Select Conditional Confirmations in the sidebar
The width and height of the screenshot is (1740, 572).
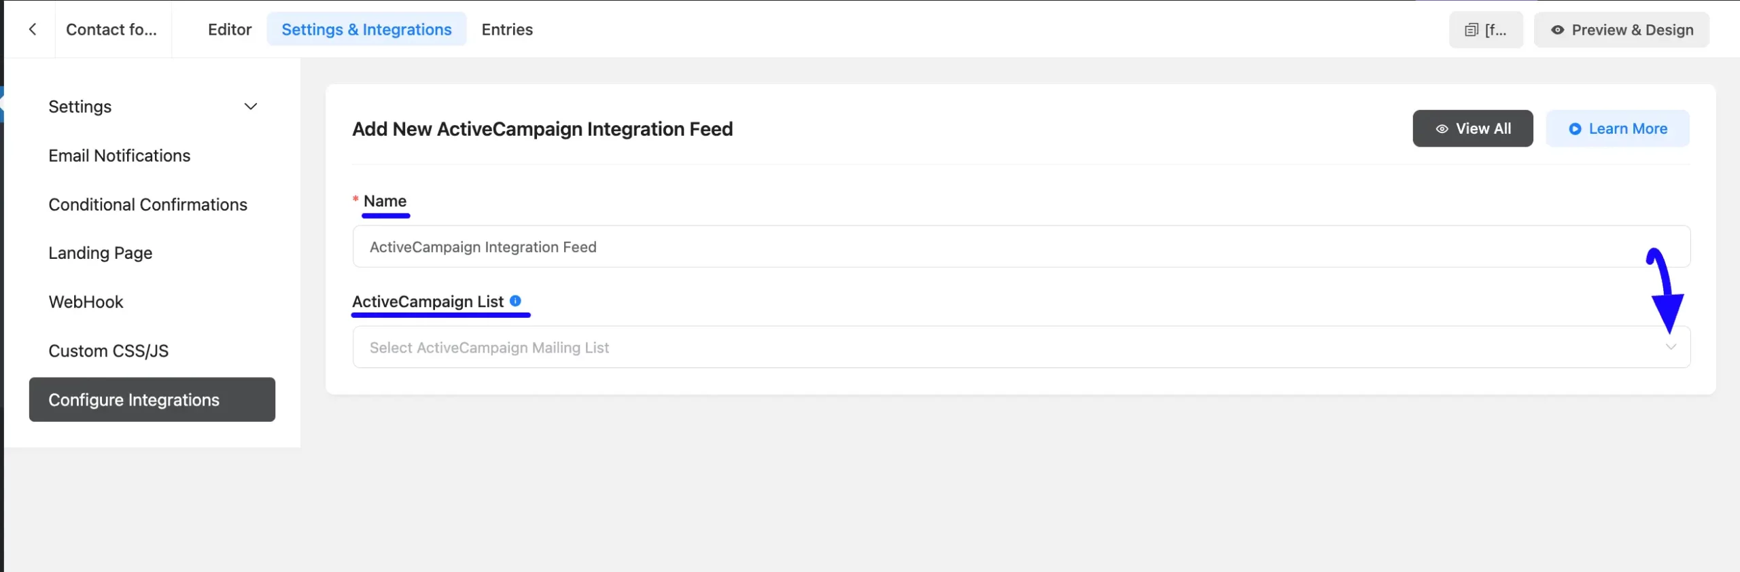147,204
